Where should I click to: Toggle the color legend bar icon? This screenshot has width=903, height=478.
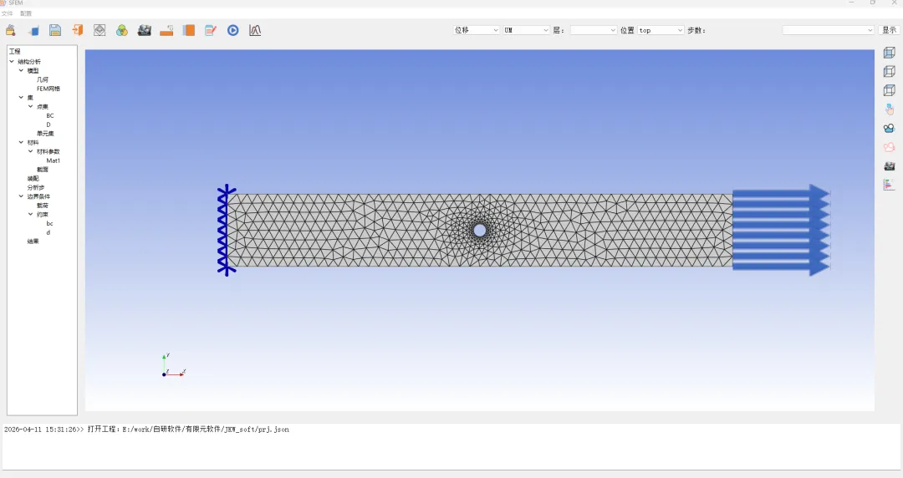click(x=889, y=185)
